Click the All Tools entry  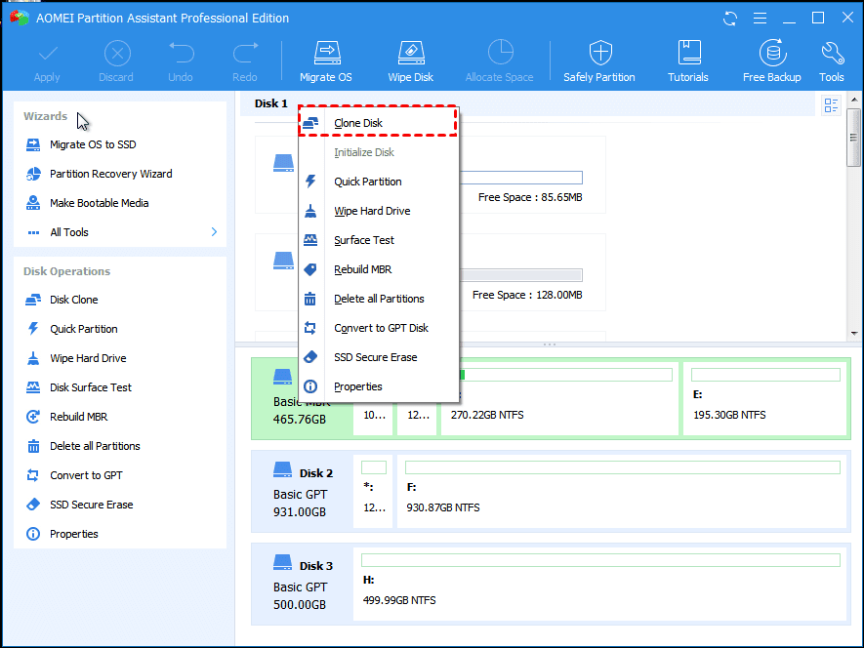coord(69,232)
